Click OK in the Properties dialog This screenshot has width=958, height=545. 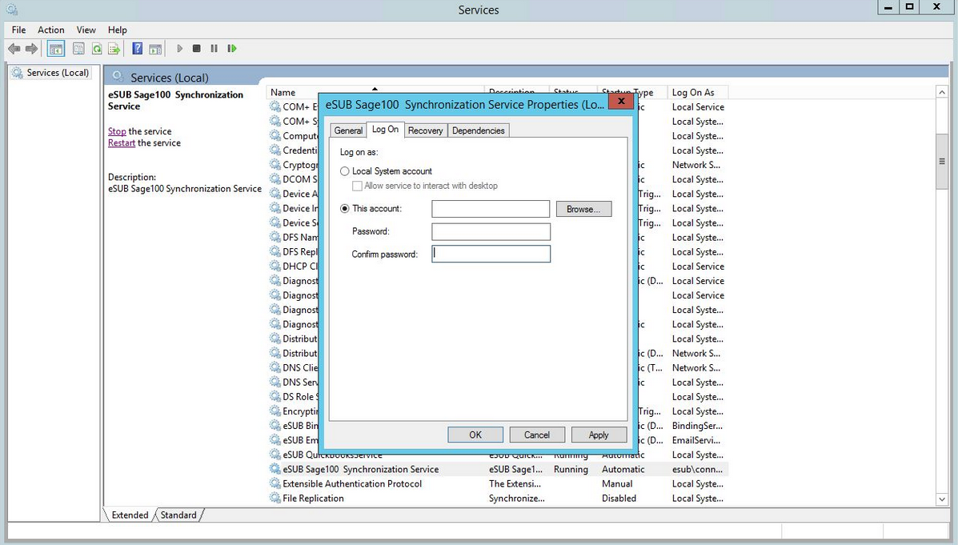click(x=475, y=435)
